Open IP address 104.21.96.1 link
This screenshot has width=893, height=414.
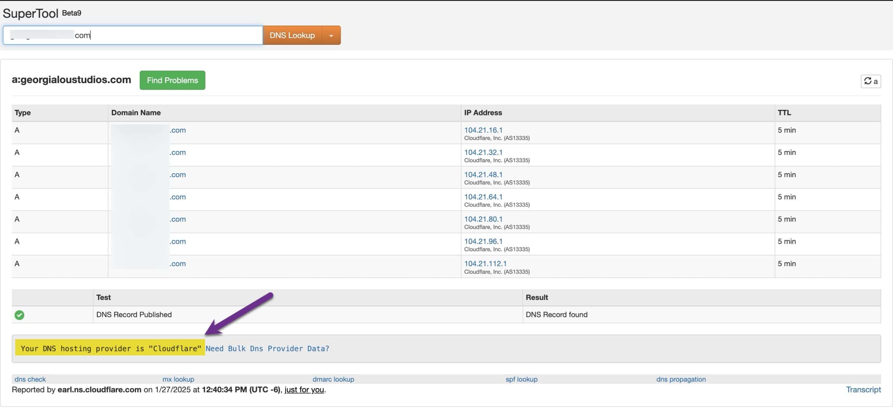pyautogui.click(x=483, y=241)
